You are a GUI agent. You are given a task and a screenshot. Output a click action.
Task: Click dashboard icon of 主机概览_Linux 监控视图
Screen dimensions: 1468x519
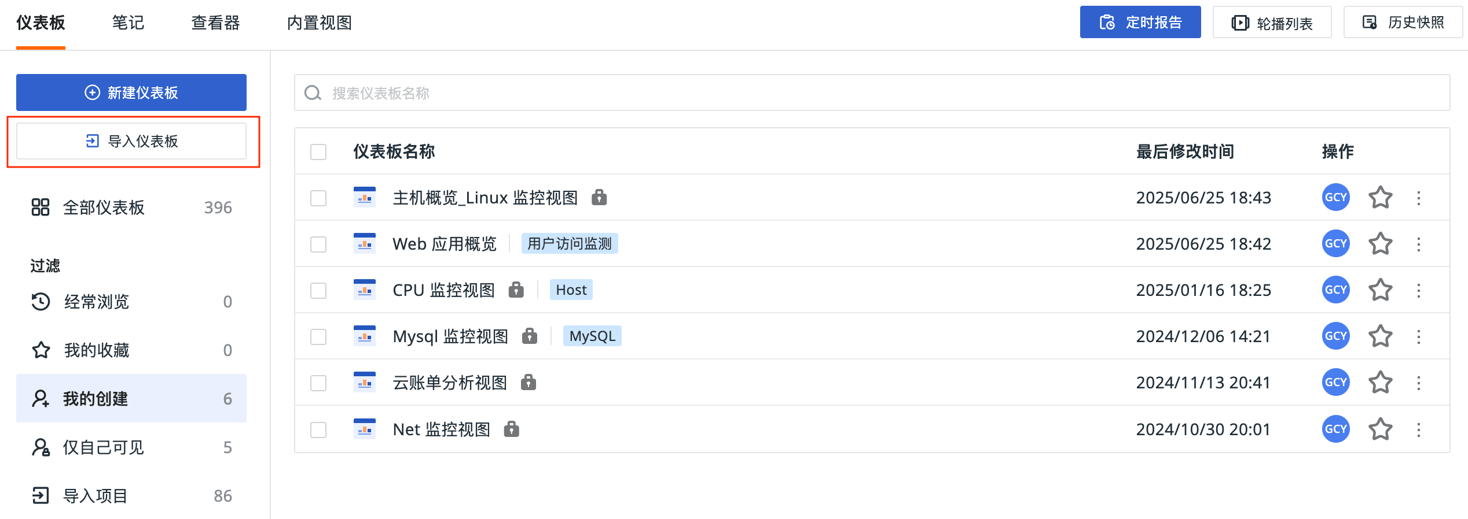tap(364, 197)
